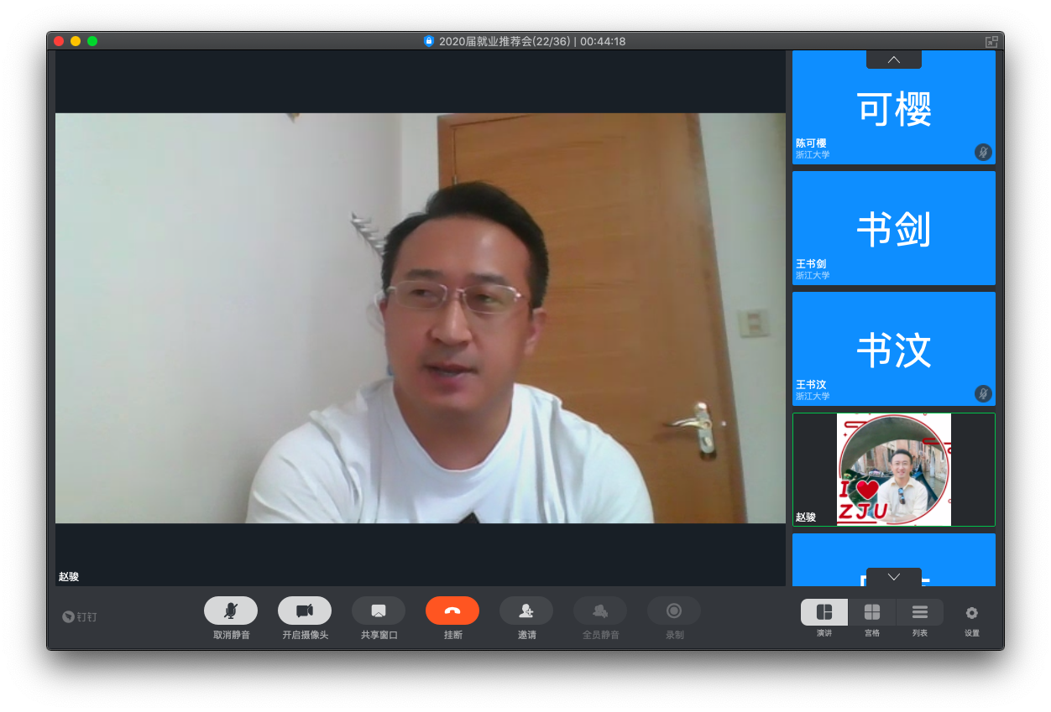Switch to list layout view
1051x712 pixels.
click(x=920, y=612)
